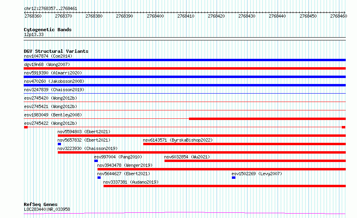Screen dimensions: 357x218
Task: Click the LOC283440|NR_033958 gene label
Action: [47, 209]
